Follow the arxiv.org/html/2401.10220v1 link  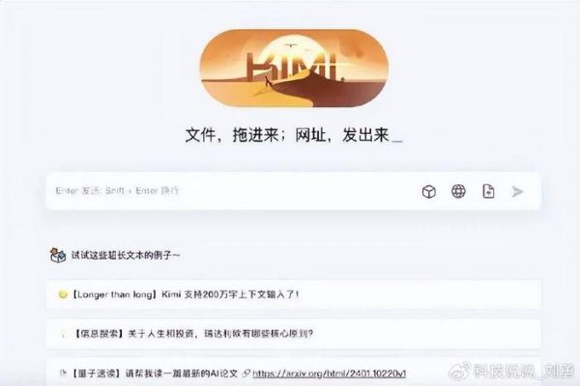[330, 373]
